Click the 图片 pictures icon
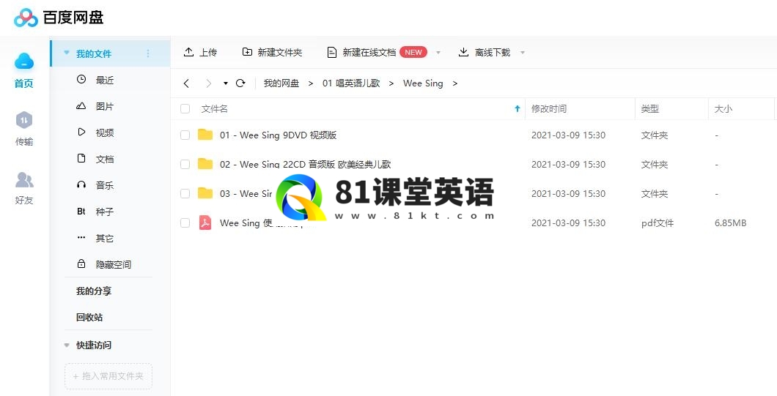777x396 pixels. [x=81, y=106]
